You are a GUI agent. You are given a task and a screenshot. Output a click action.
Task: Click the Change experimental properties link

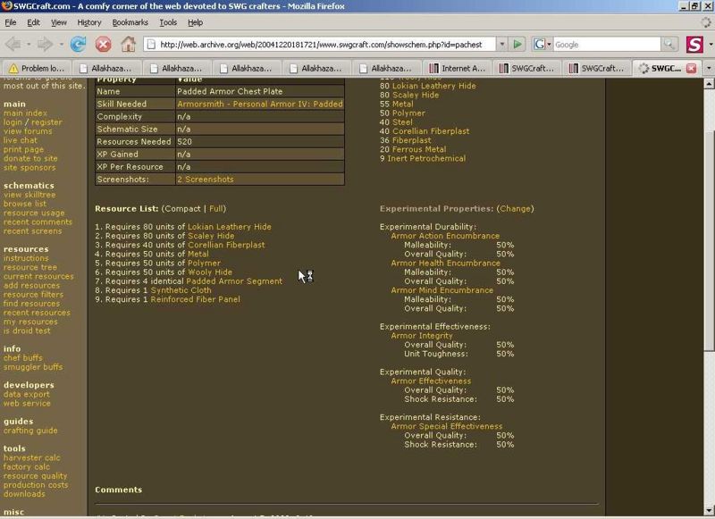tap(515, 208)
